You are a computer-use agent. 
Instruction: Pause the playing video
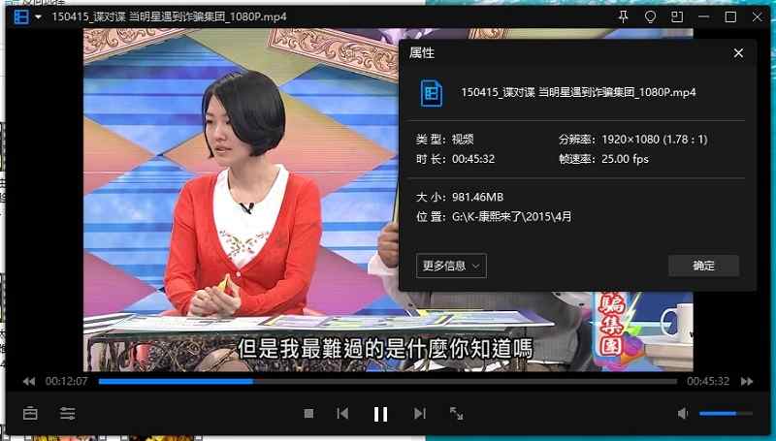(x=381, y=414)
